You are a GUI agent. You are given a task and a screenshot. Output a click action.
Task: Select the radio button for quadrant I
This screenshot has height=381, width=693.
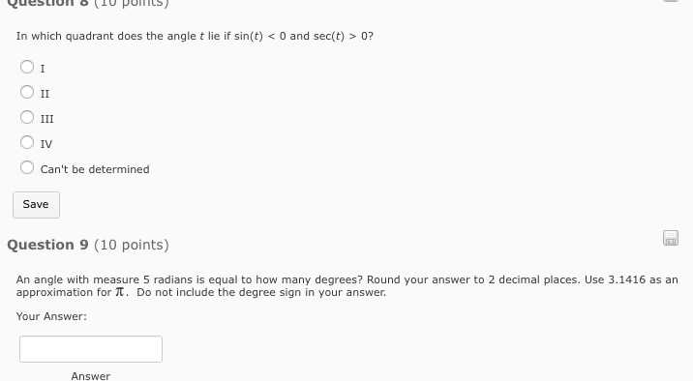coord(27,67)
